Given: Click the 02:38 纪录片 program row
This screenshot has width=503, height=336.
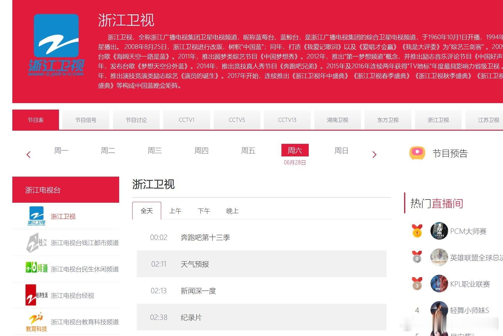Looking at the screenshot, I should pos(261,317).
